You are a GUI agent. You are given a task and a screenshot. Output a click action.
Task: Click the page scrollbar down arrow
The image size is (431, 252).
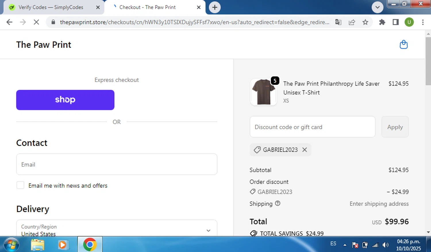tap(428, 232)
